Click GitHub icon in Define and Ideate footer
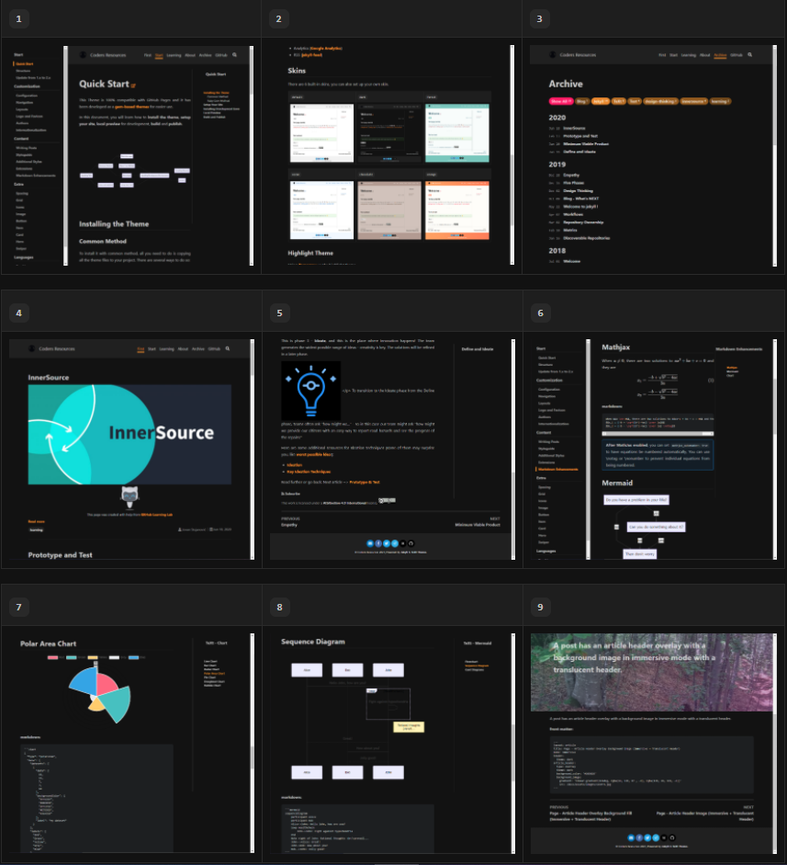Viewport: 787px width, 865px height. 410,543
